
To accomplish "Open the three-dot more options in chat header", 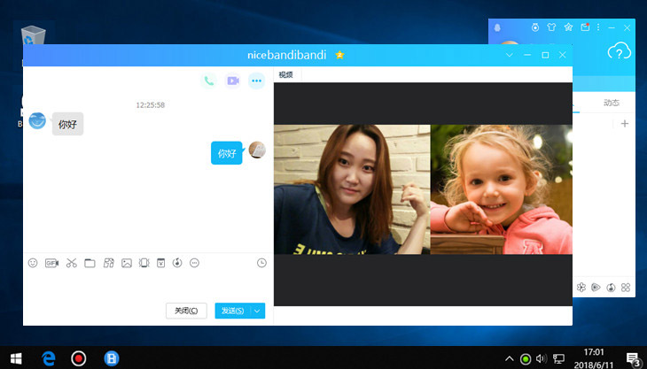I will pyautogui.click(x=256, y=81).
